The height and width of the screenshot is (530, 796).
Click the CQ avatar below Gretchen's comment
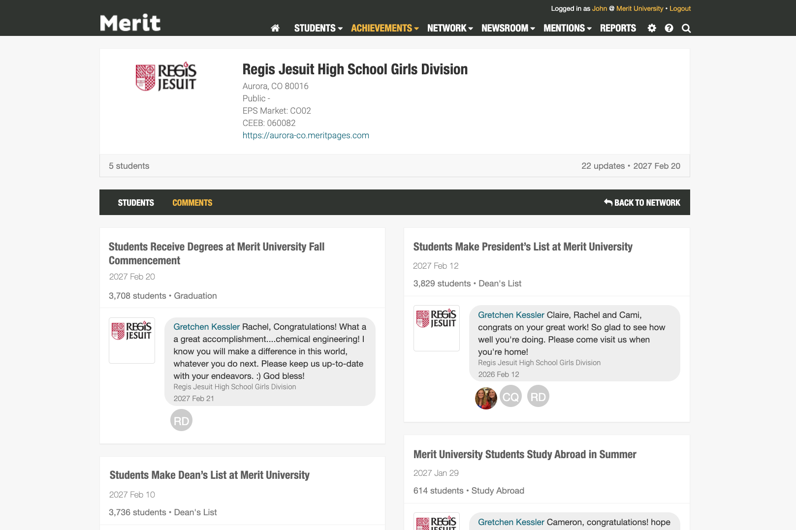(510, 396)
